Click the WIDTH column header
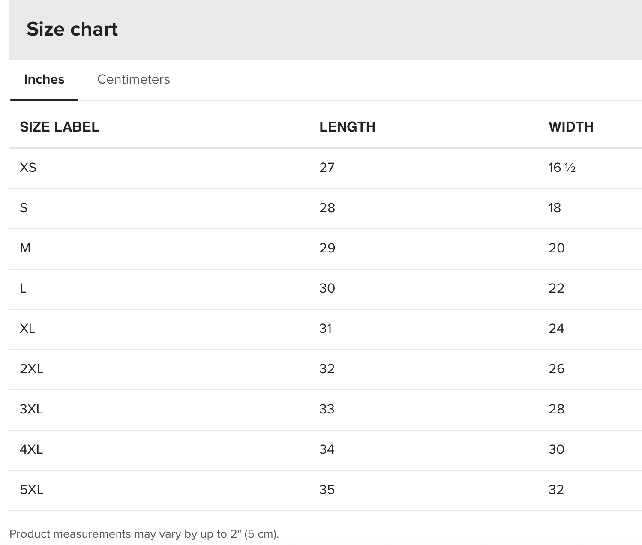 tap(571, 127)
